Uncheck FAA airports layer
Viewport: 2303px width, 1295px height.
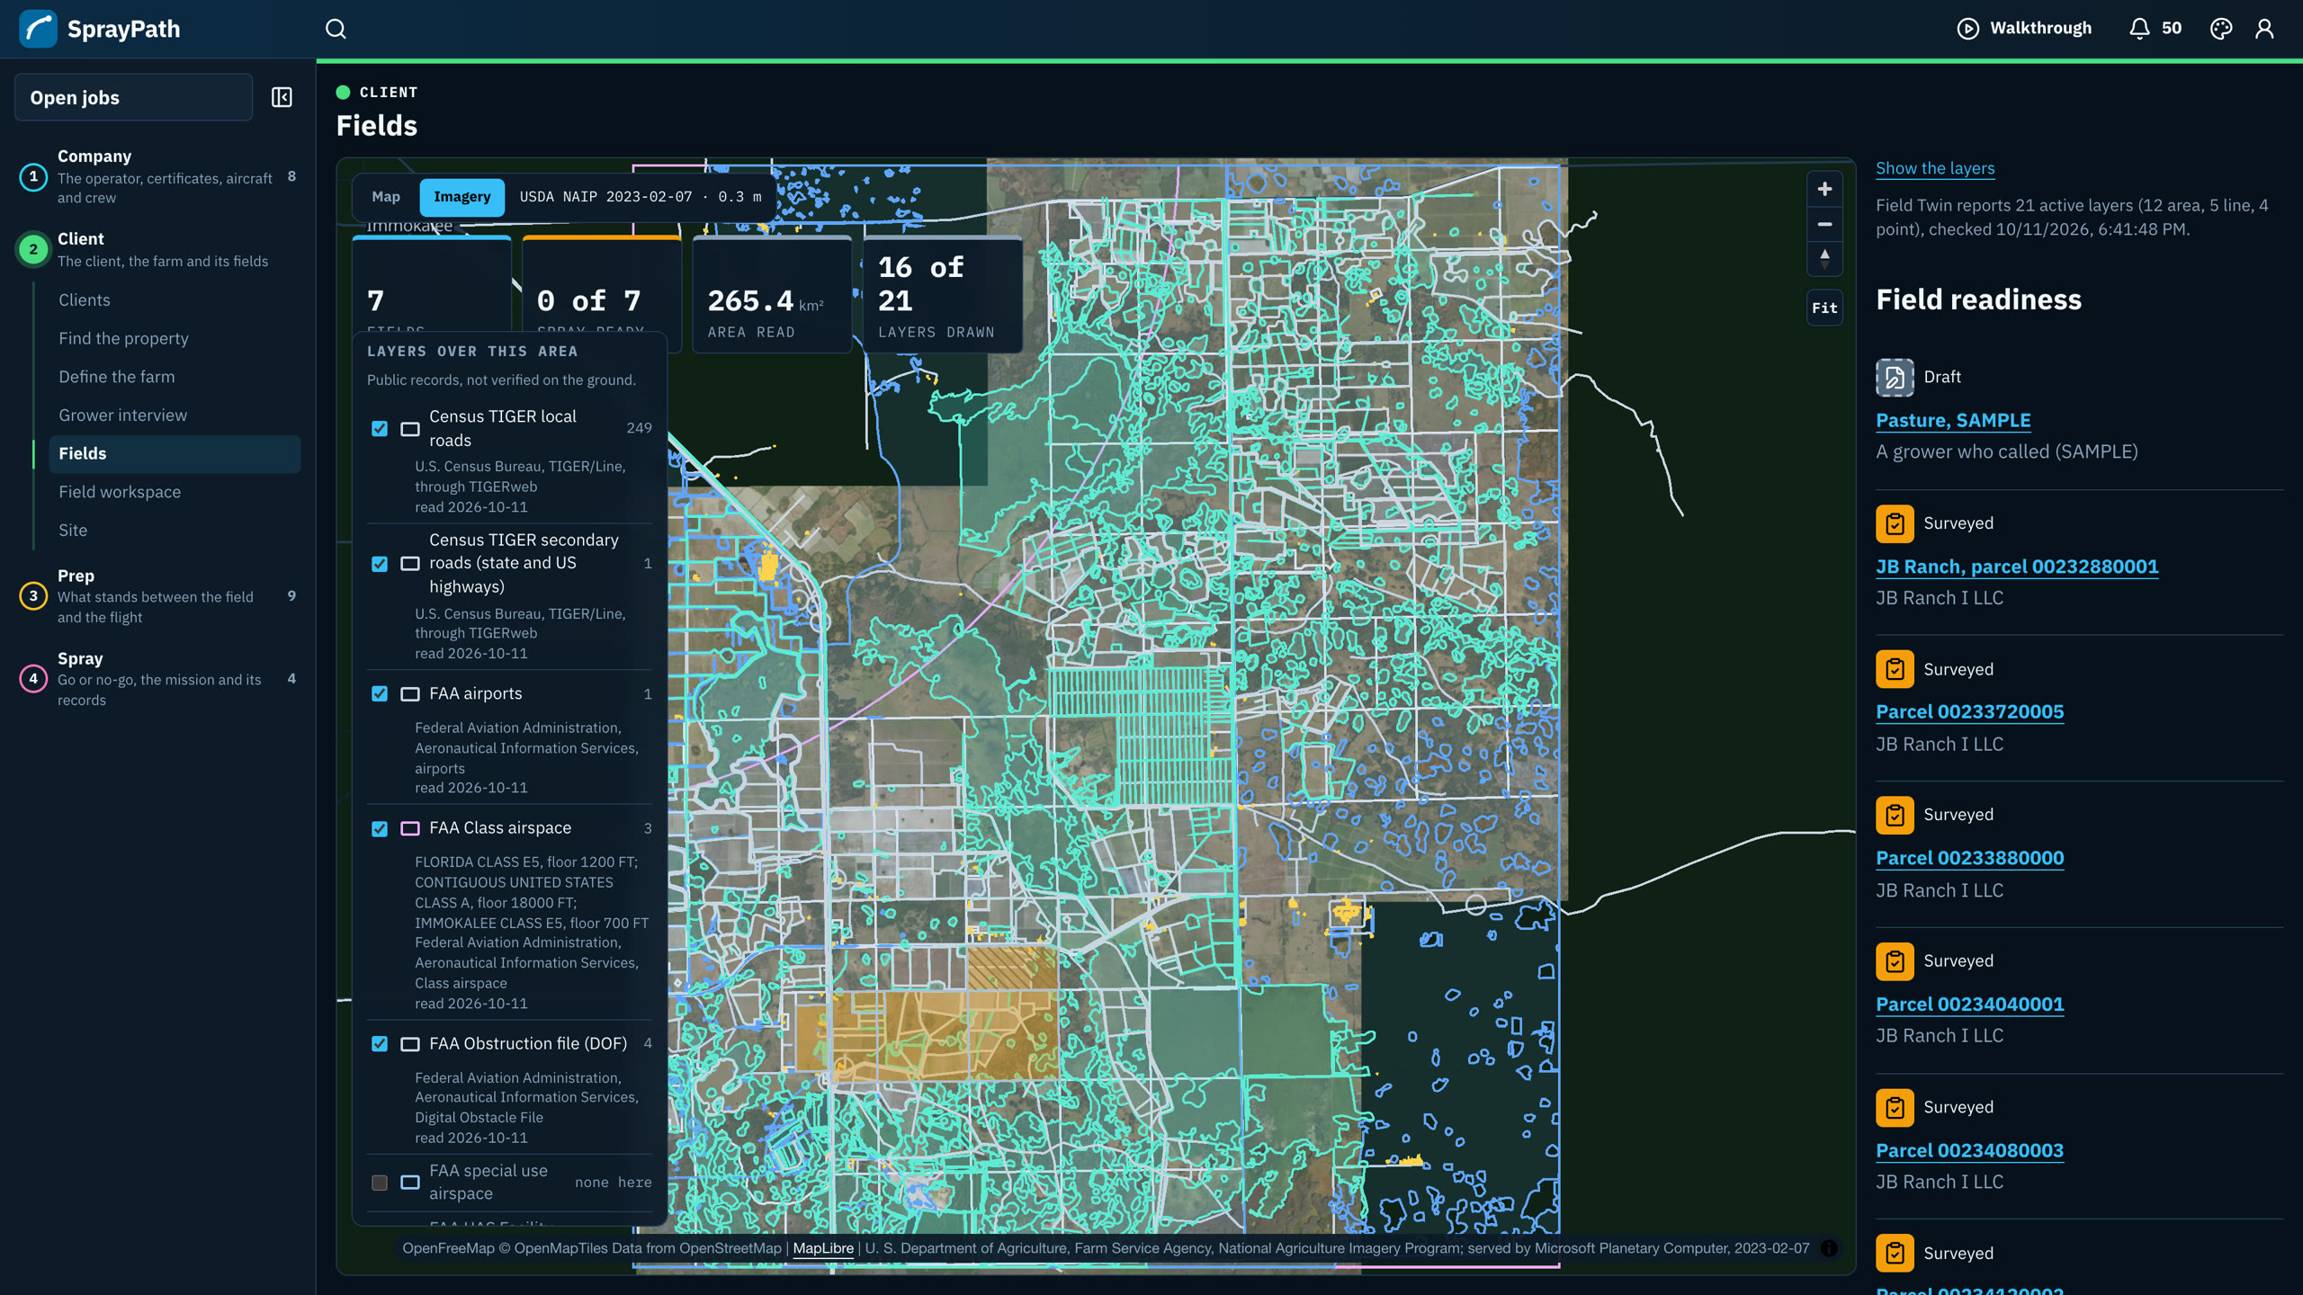pos(380,693)
